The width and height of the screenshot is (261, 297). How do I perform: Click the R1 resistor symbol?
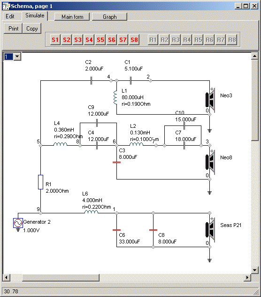point(40,182)
